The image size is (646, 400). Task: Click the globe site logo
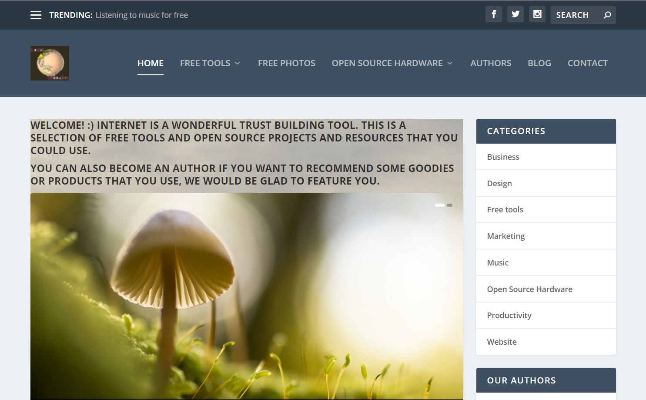pos(50,63)
